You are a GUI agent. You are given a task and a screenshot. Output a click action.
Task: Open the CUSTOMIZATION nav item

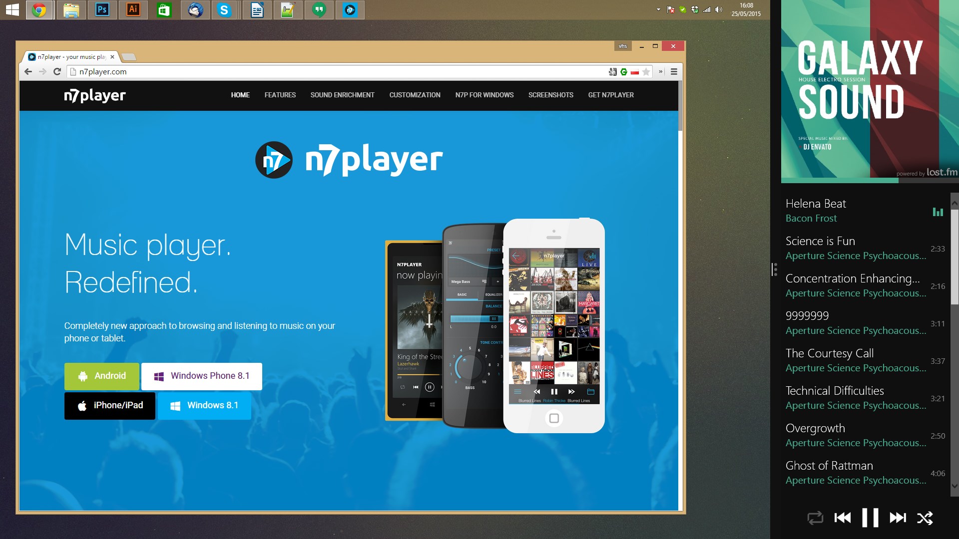(x=415, y=95)
